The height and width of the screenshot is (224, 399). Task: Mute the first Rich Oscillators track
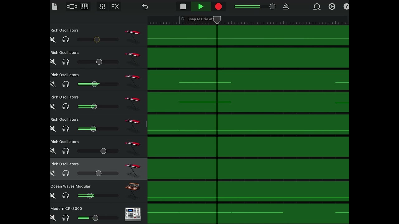tap(53, 40)
